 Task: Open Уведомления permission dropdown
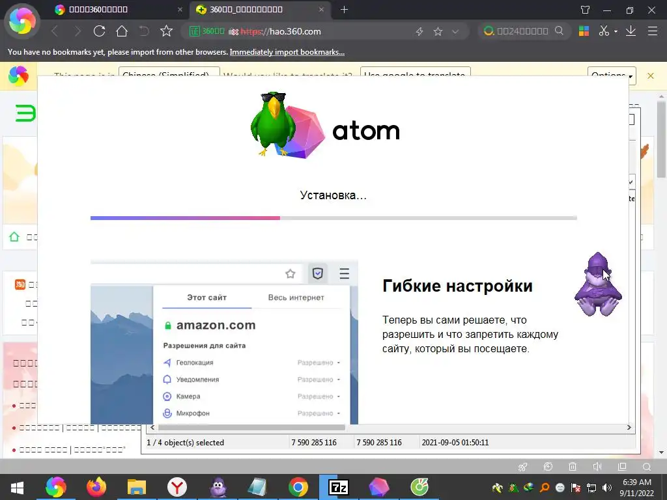coord(319,380)
